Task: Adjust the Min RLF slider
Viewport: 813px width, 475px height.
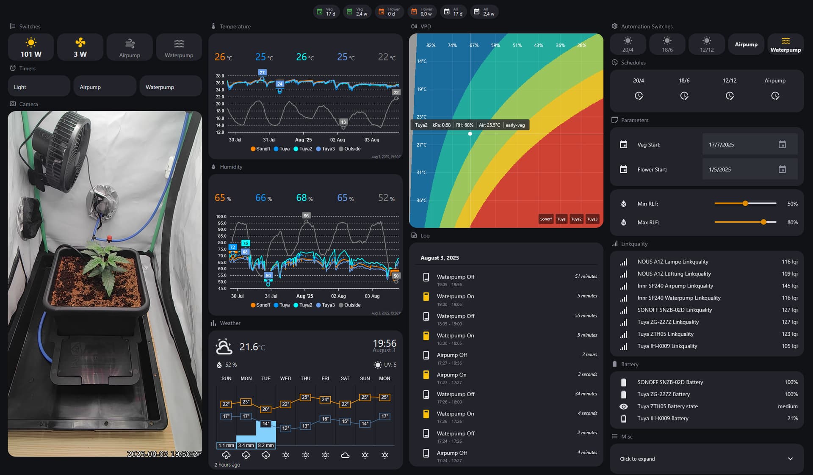Action: [x=745, y=204]
